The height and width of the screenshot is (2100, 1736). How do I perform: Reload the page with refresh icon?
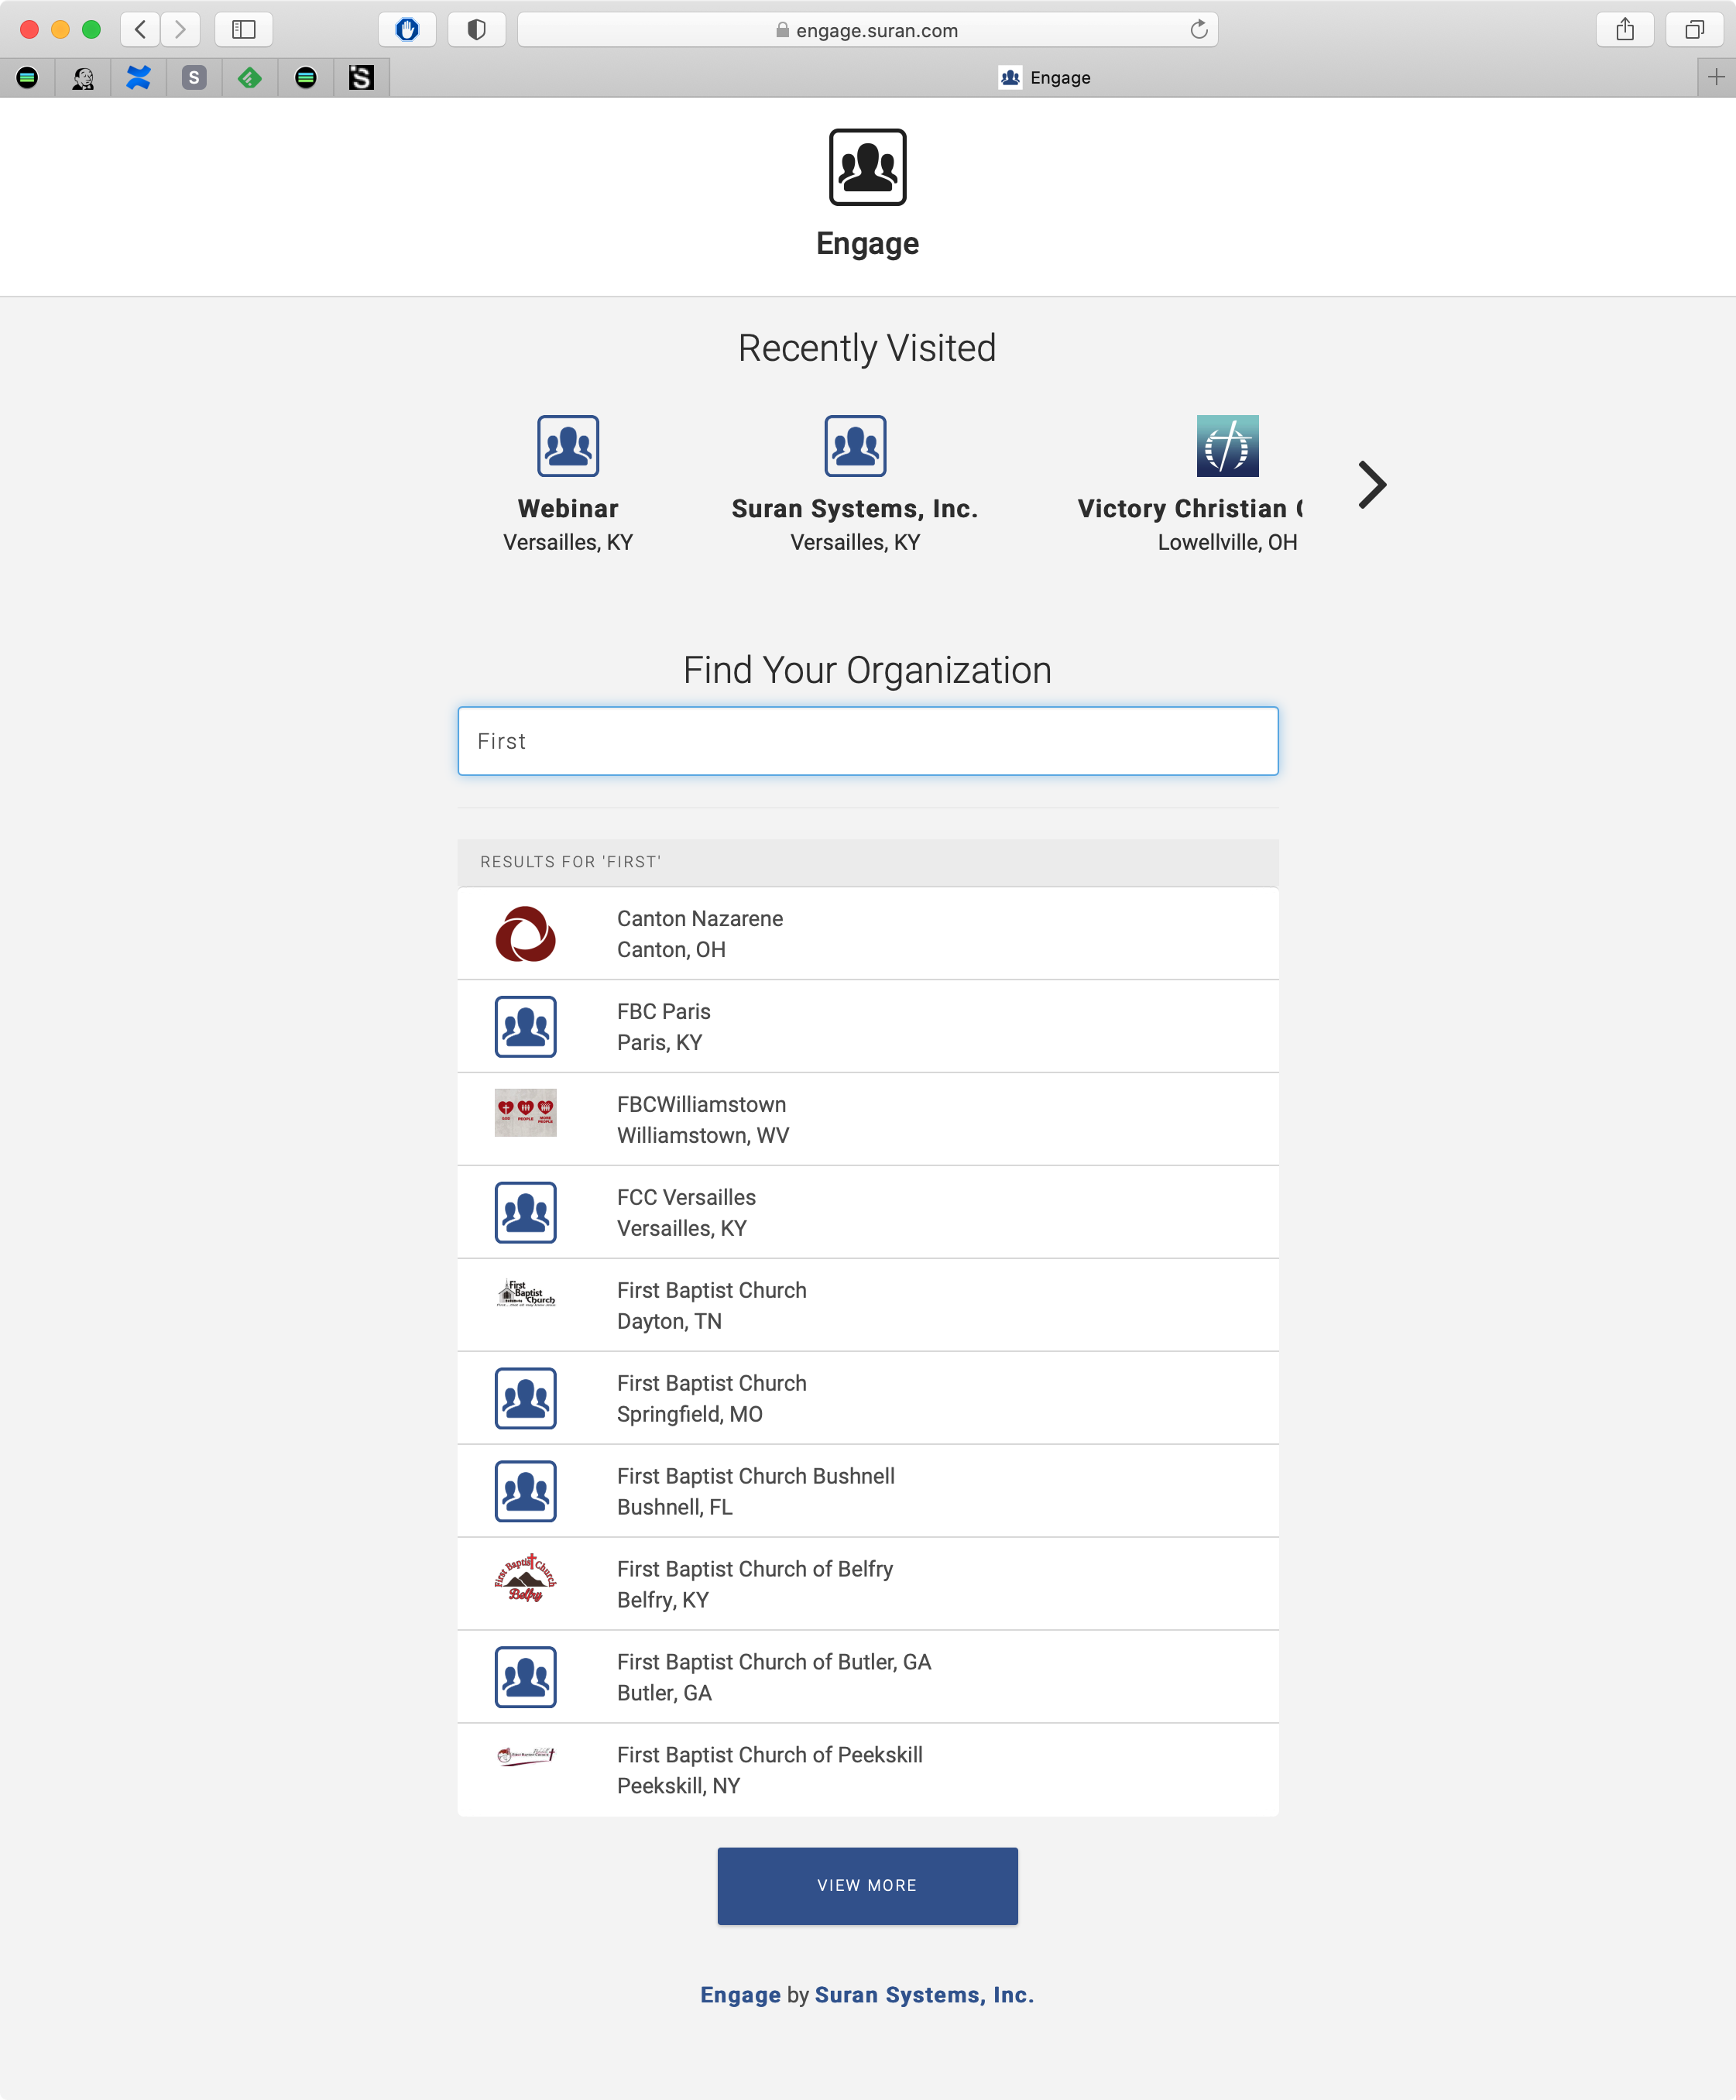(1199, 30)
